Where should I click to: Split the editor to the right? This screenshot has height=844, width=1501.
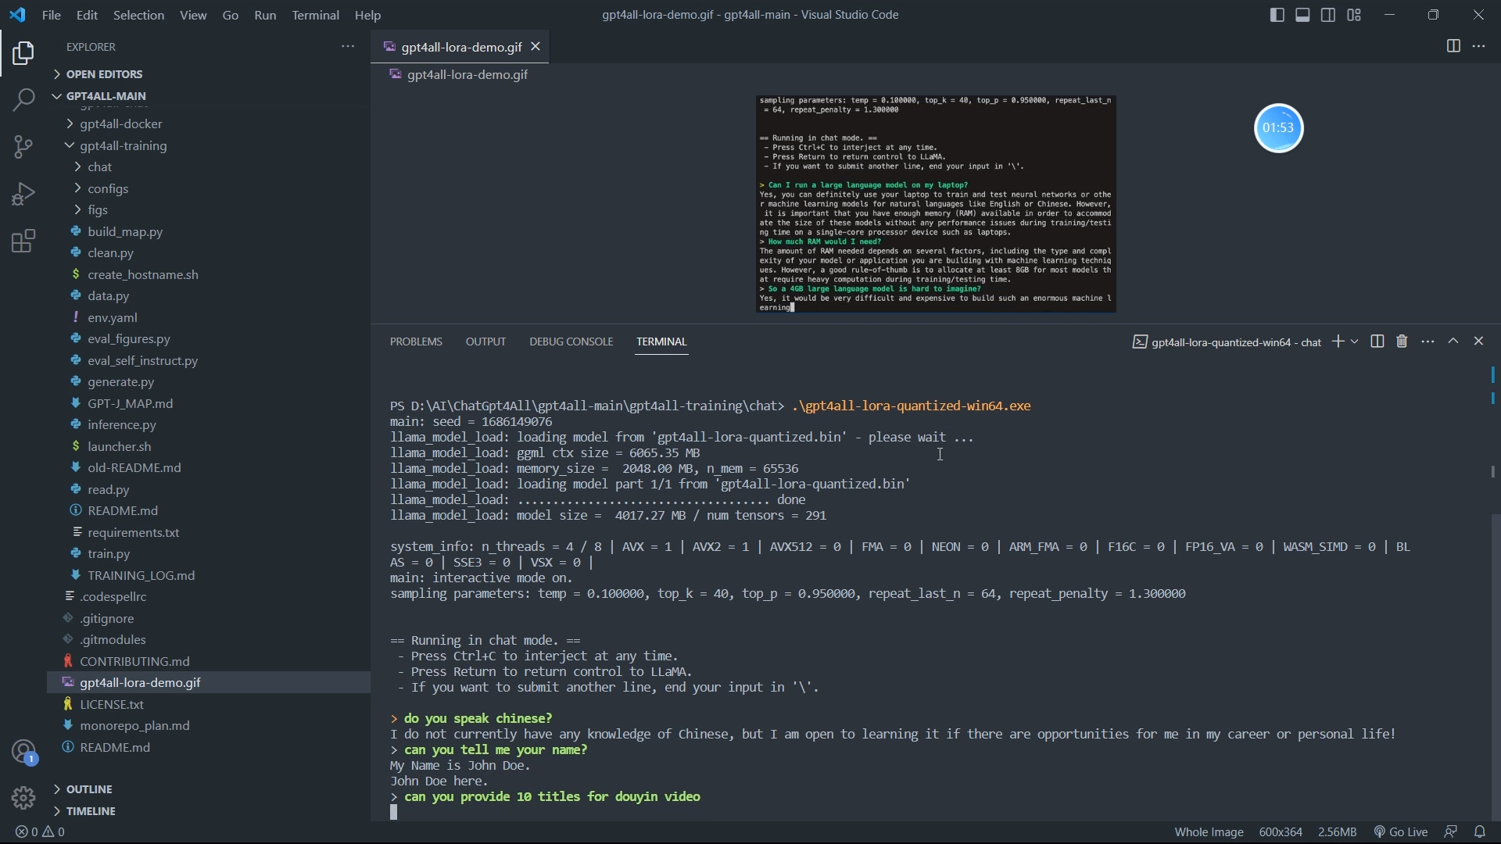tap(1453, 47)
